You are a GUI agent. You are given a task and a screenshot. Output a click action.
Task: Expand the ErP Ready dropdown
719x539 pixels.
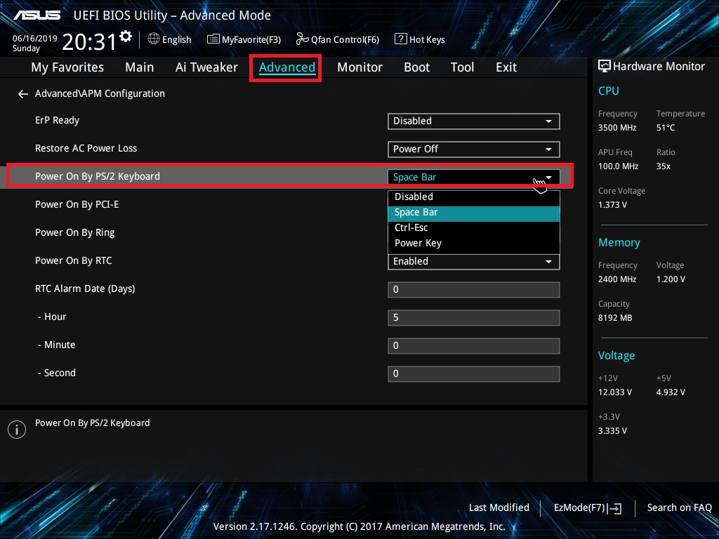pyautogui.click(x=473, y=121)
